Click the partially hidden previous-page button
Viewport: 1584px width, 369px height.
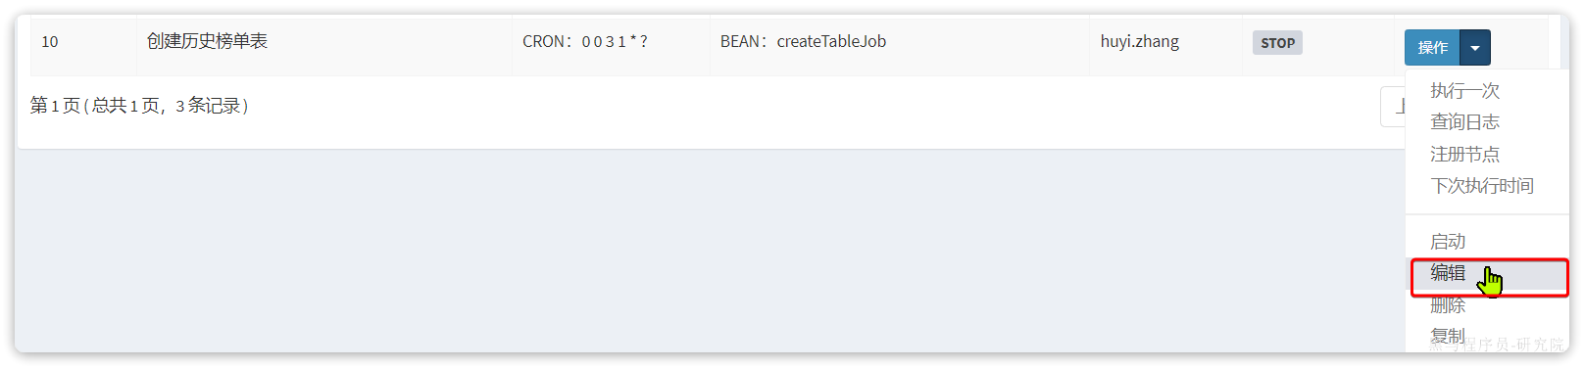pos(1393,106)
